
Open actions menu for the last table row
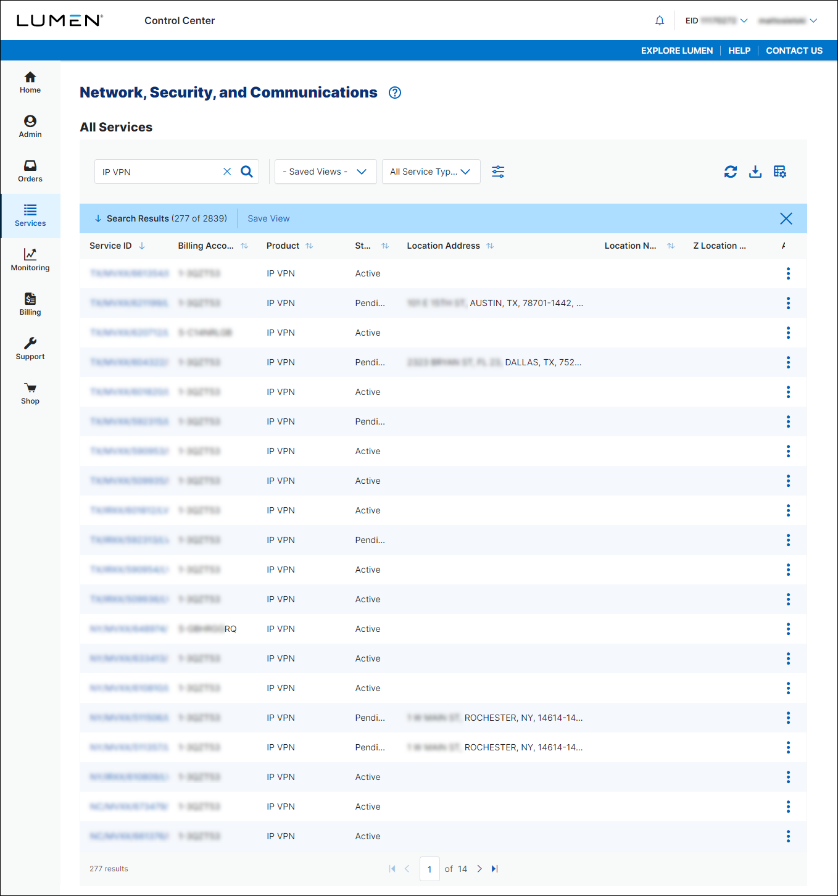(788, 836)
